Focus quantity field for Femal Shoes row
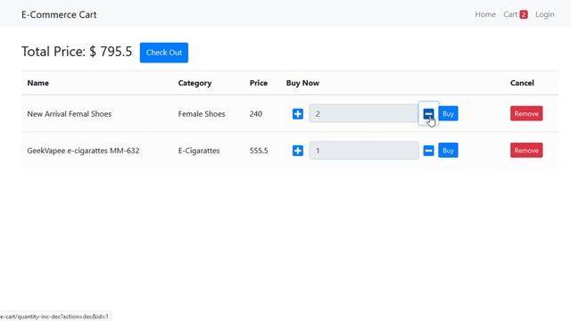 pyautogui.click(x=364, y=113)
